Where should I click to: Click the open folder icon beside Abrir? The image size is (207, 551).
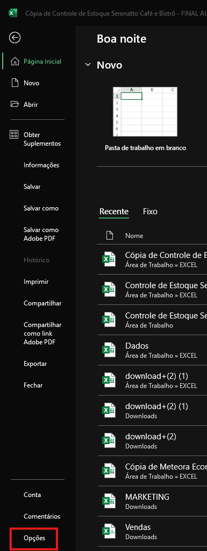click(15, 104)
